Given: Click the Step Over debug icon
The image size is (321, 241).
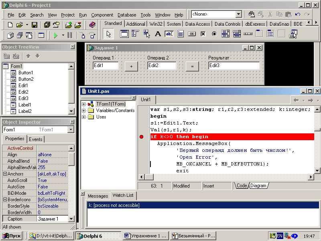Looking at the screenshot, I should (x=92, y=35).
